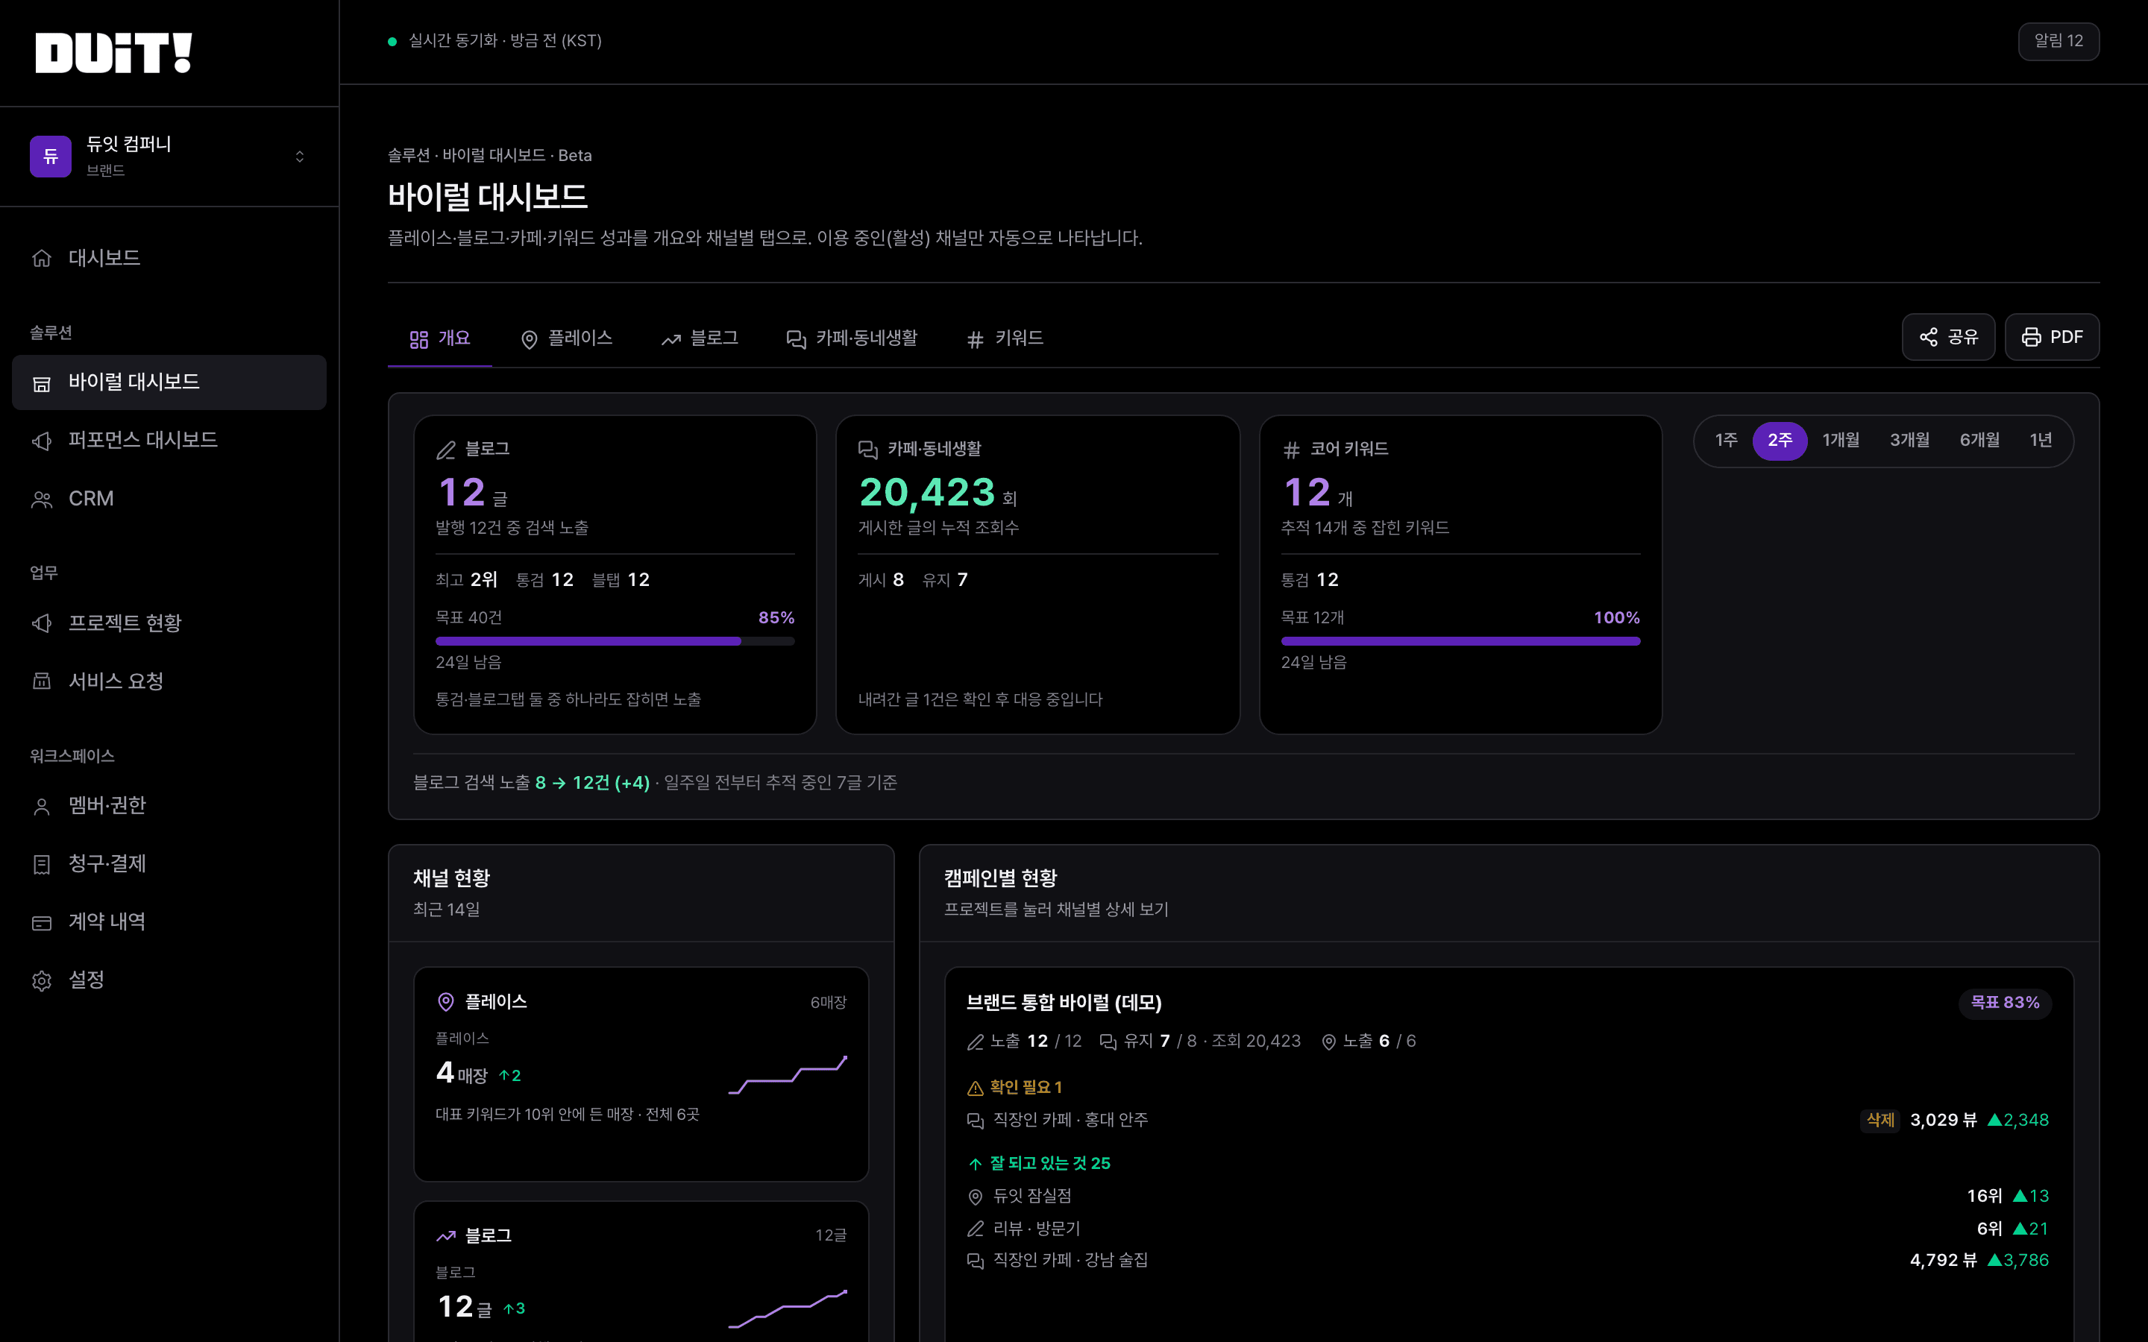The image size is (2148, 1342).
Task: Click the pencil icon on 블로그 card
Action: point(445,450)
